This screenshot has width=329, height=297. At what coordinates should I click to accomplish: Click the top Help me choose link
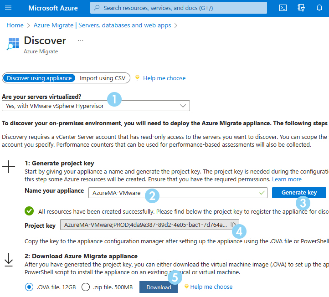(x=164, y=78)
